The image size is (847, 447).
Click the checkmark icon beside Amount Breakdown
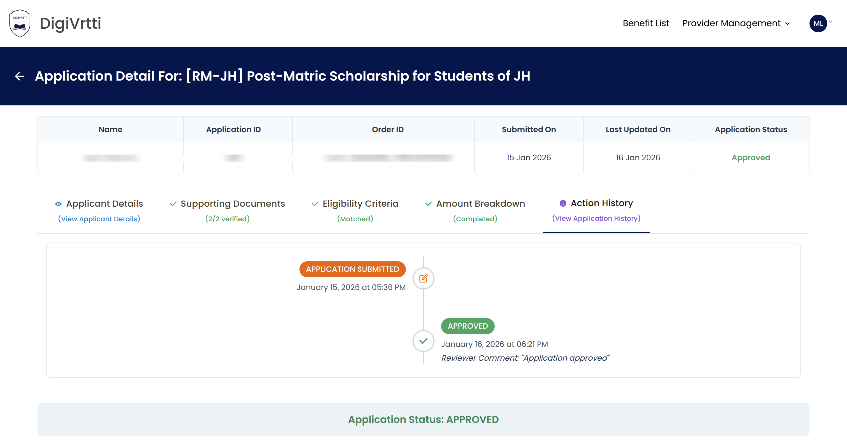(x=428, y=204)
